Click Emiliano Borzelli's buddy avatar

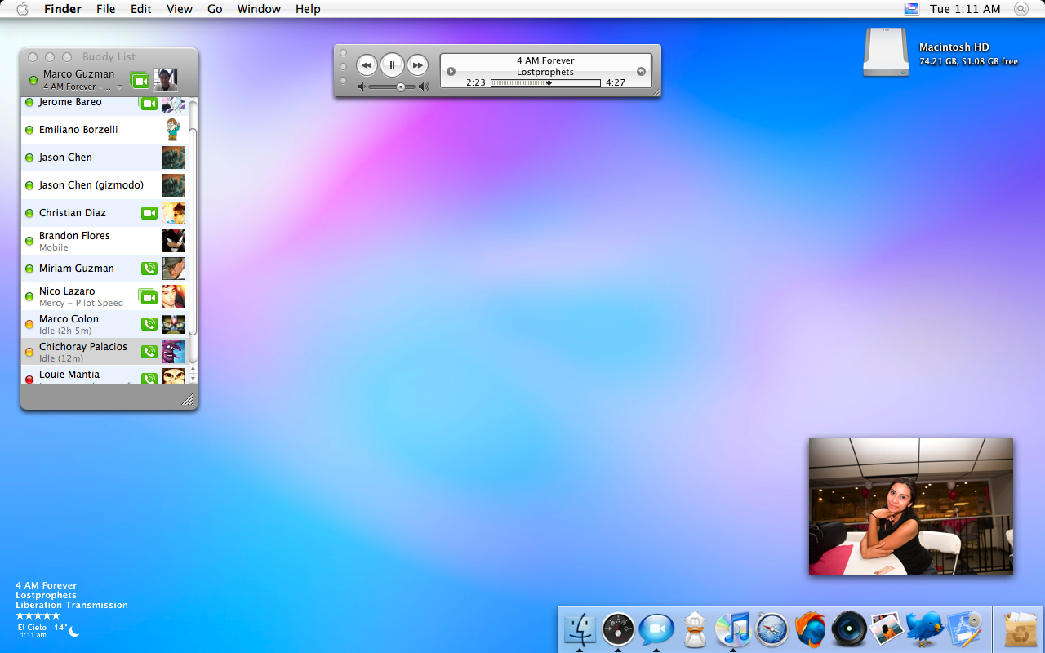click(174, 130)
